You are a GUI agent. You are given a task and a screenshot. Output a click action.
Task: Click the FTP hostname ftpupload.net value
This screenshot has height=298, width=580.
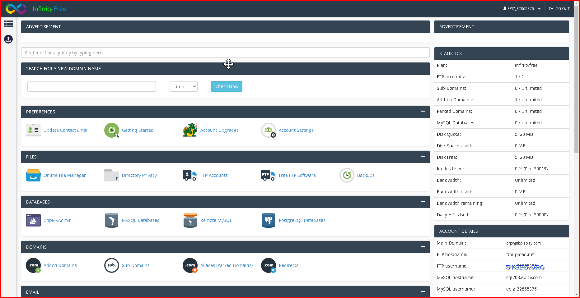point(521,254)
